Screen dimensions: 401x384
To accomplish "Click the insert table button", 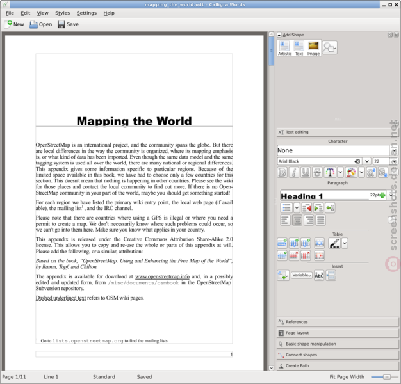I will (283, 275).
